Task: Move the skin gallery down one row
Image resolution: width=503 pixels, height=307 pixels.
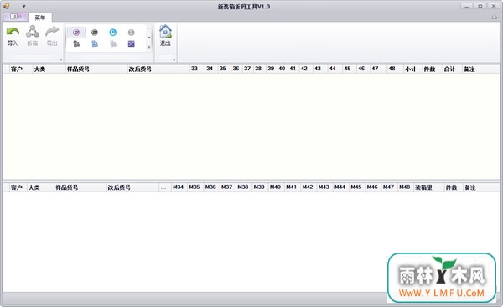Action: pos(149,38)
